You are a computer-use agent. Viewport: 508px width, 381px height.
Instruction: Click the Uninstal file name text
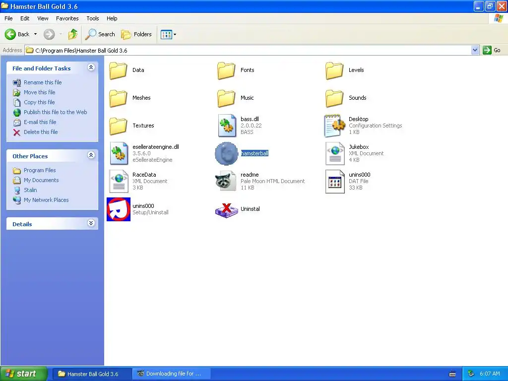pos(250,209)
